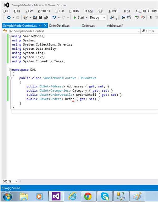158x202 pixels.
Task: Open the DEBUG menu
Action: coord(74,11)
